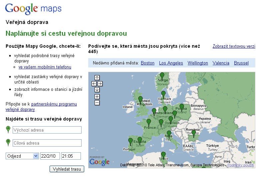259x179 pixels.
Task: Click the Podmínky použití link on map
Action: coord(241,165)
